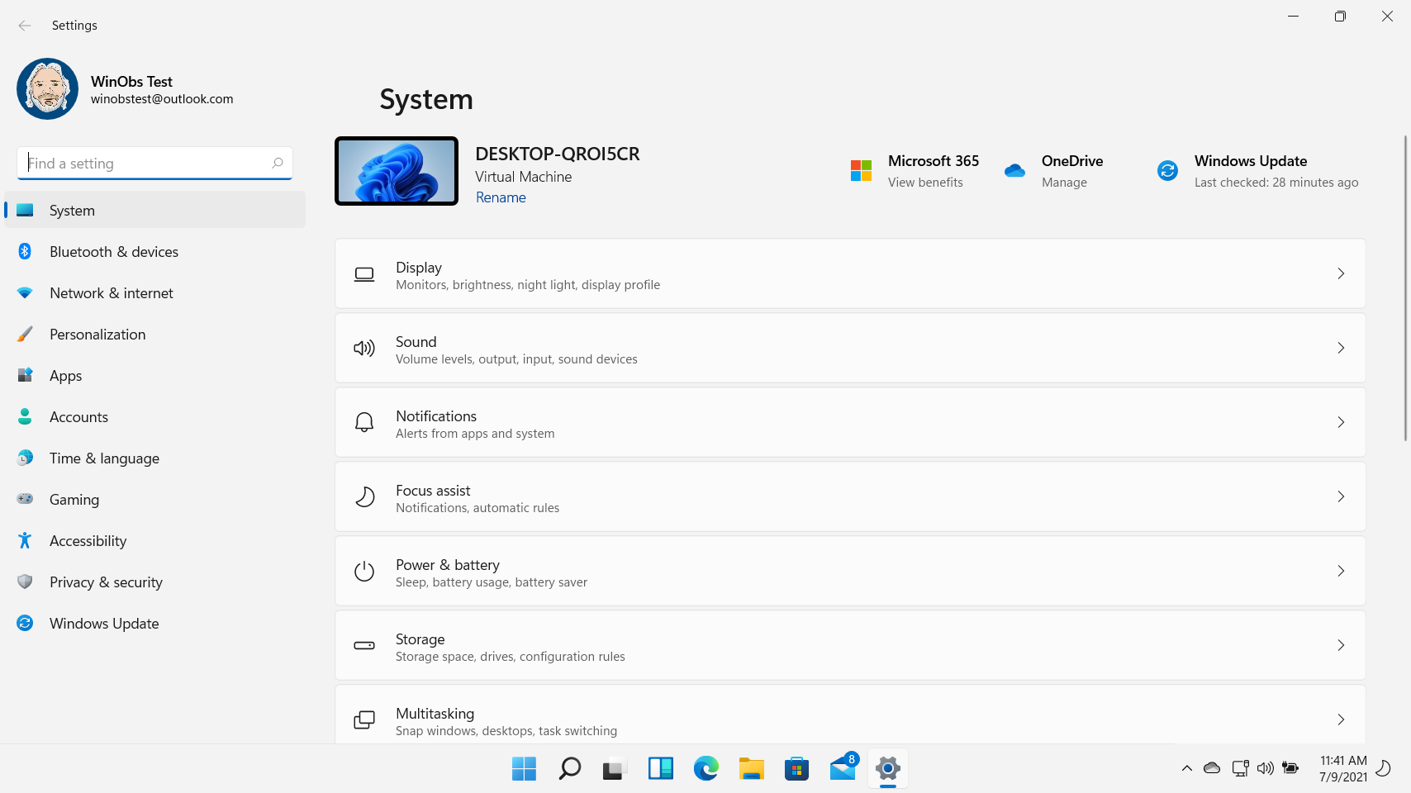Image resolution: width=1411 pixels, height=793 pixels.
Task: Click the Focus assist crescent icon
Action: [x=364, y=496]
